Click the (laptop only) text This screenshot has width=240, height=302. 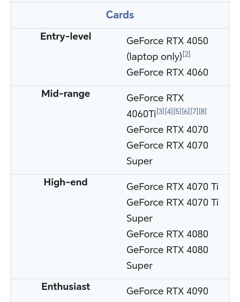(x=154, y=57)
